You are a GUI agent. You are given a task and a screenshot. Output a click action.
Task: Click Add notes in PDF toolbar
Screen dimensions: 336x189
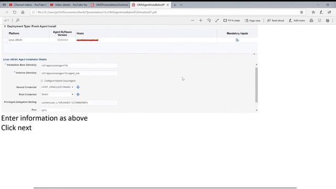297,20
